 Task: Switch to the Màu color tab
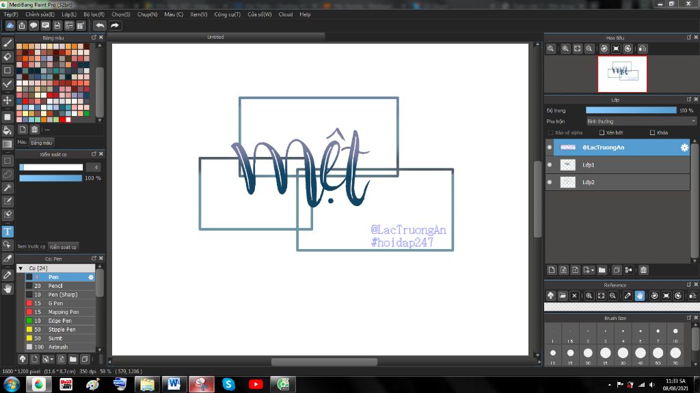click(x=22, y=142)
